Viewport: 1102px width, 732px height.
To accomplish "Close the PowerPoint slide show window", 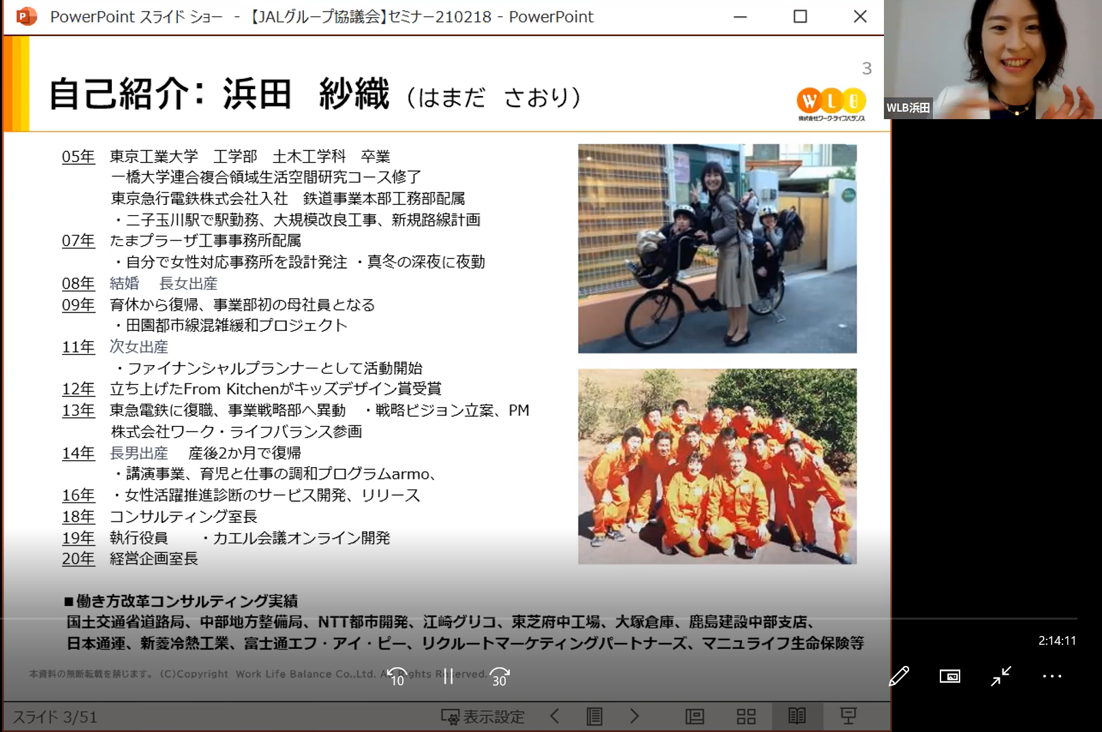I will (860, 16).
